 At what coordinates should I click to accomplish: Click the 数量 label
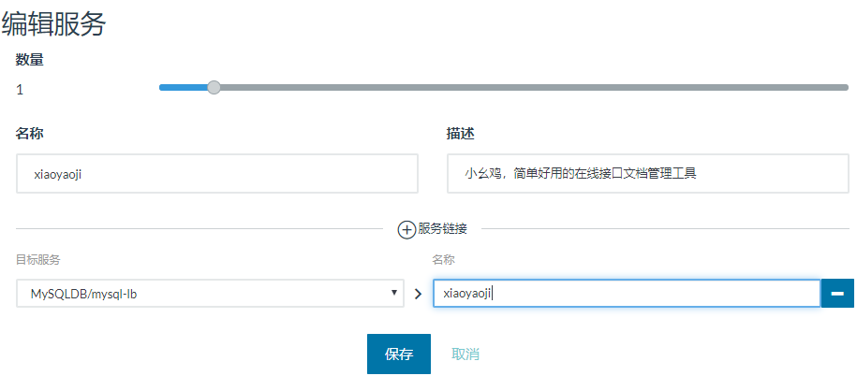click(x=30, y=60)
